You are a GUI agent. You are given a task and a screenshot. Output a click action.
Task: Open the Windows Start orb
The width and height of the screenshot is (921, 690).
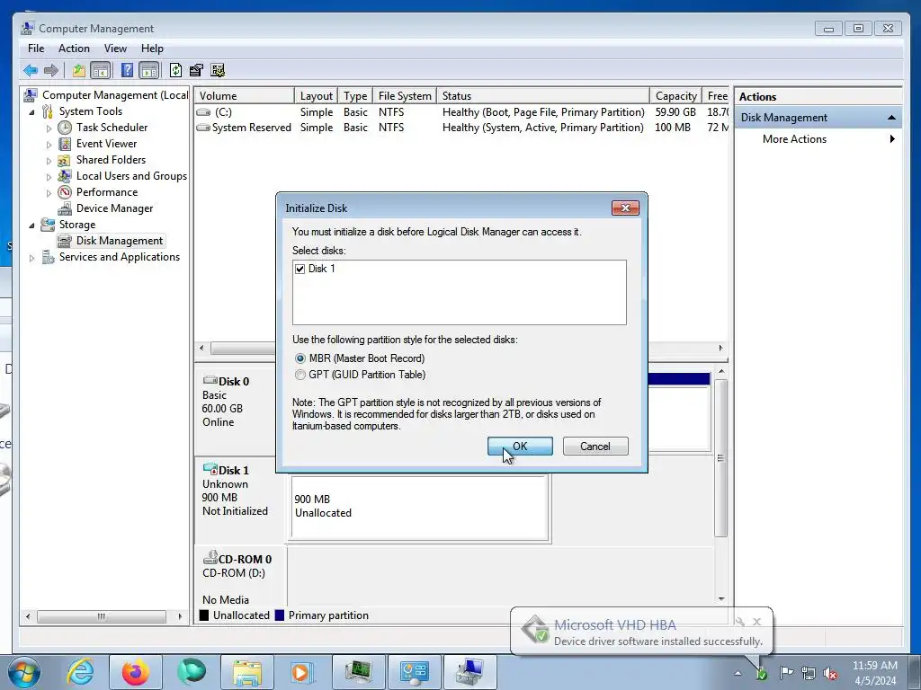click(24, 672)
